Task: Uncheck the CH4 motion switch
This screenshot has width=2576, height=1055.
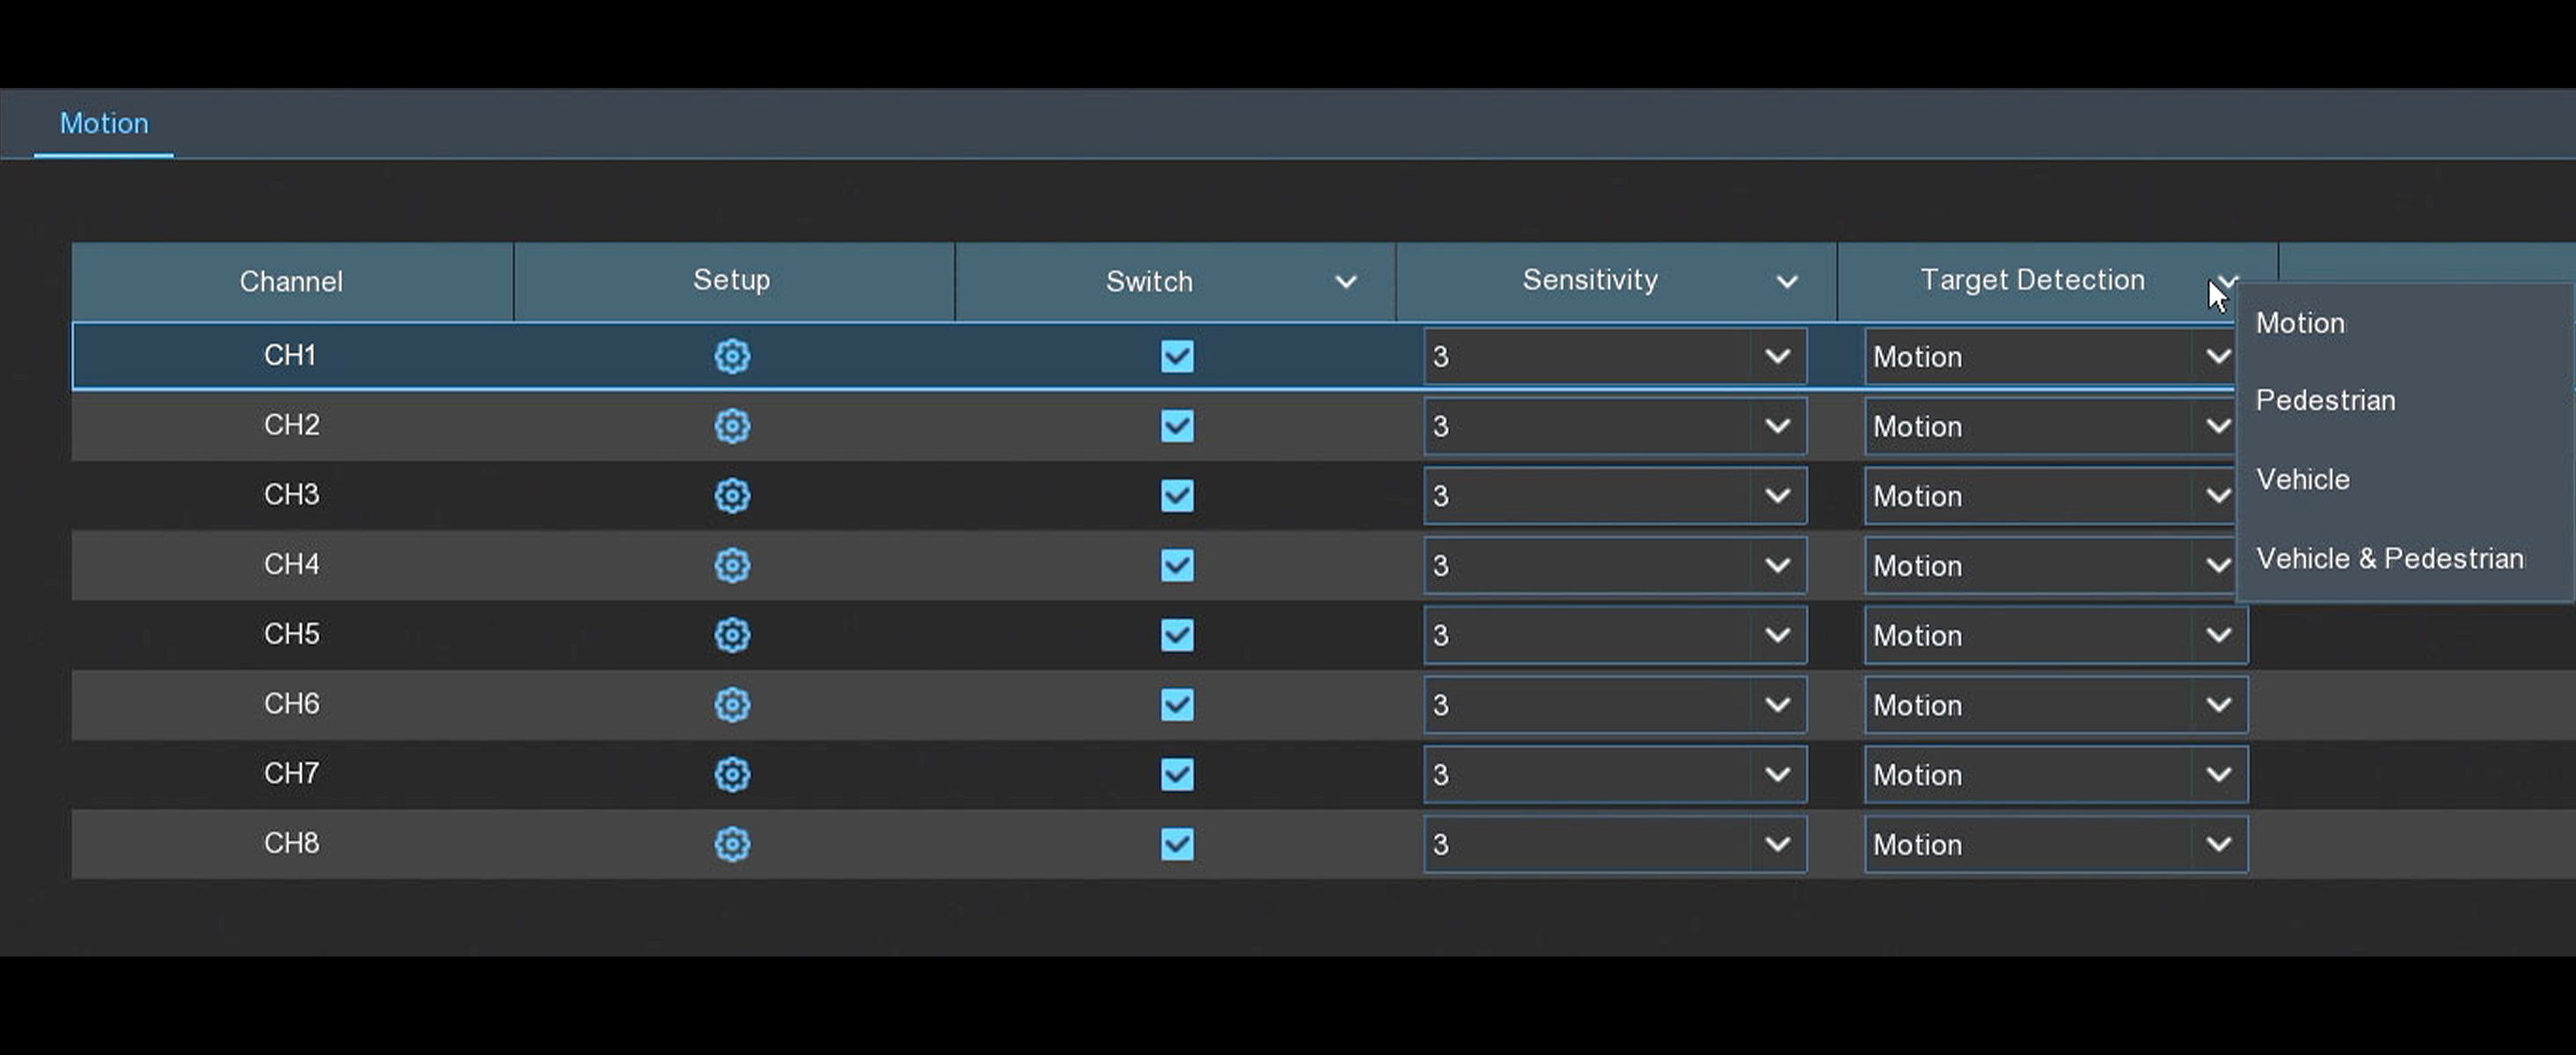Action: (1177, 565)
